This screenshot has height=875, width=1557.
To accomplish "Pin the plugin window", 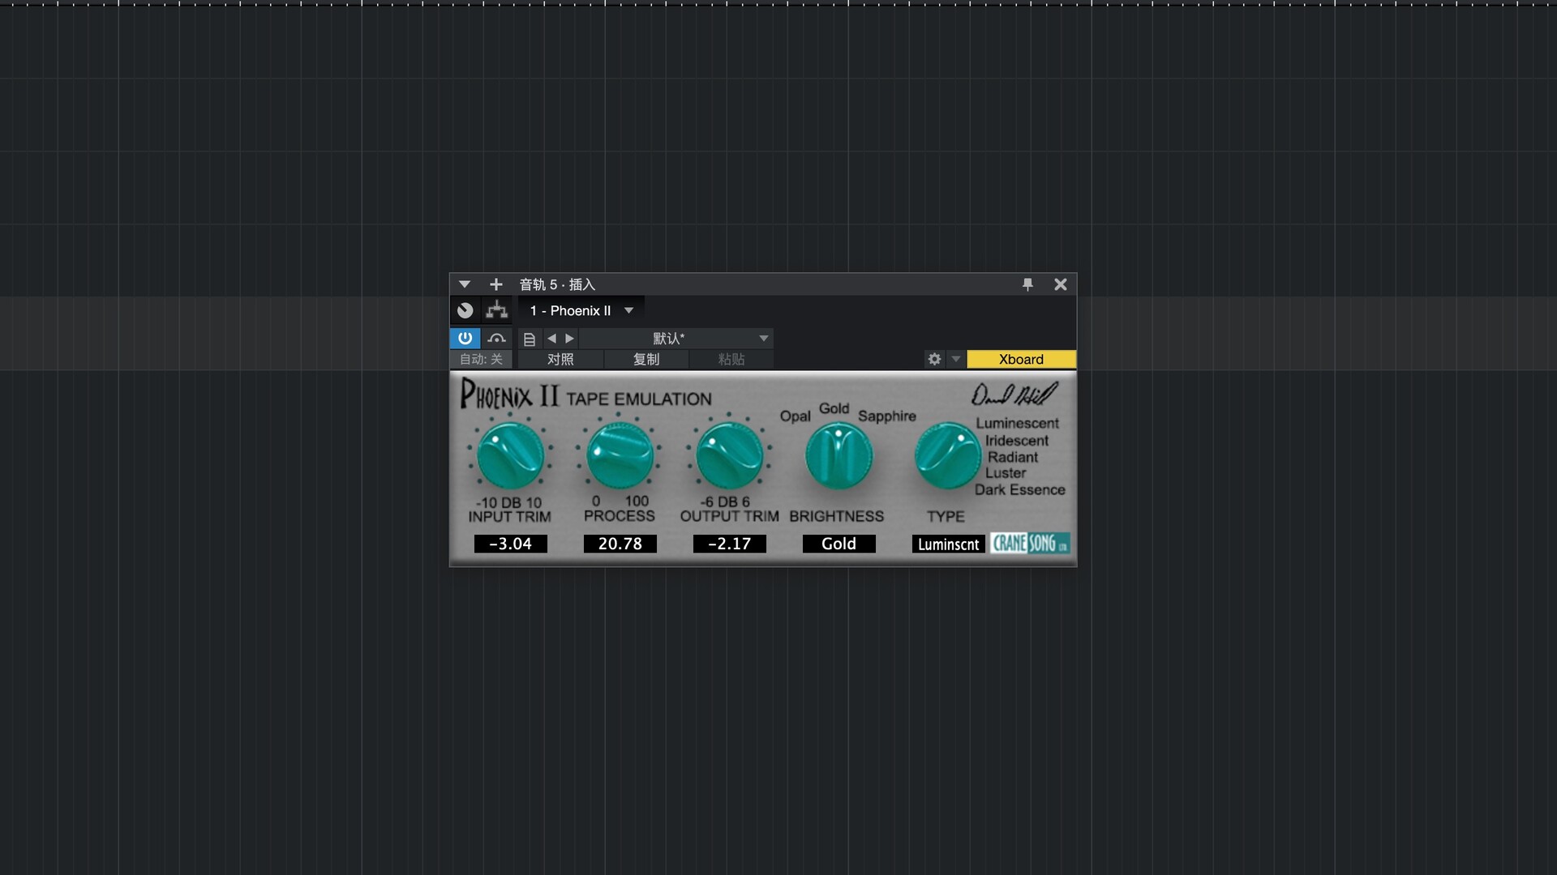I will click(x=1027, y=284).
